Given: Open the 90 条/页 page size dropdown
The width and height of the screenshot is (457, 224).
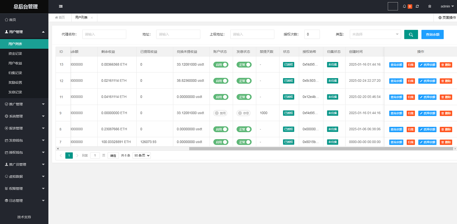Looking at the screenshot, I should pos(142,156).
